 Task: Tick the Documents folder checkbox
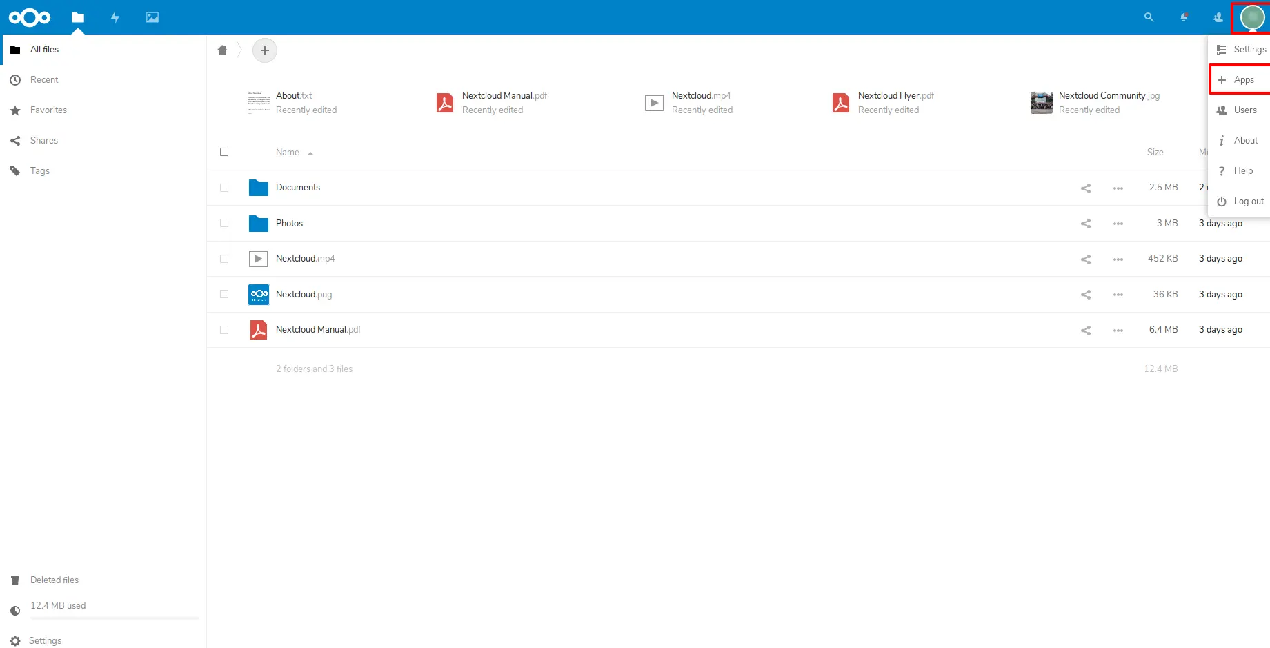pos(224,188)
